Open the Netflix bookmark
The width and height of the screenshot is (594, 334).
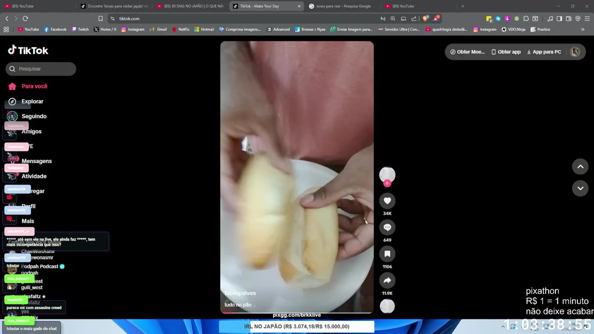(181, 29)
